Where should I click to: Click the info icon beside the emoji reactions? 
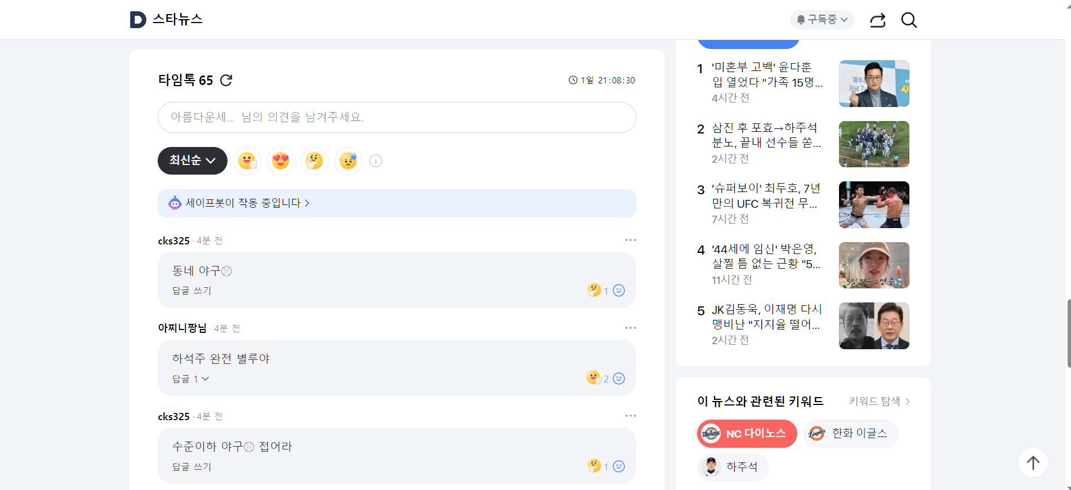point(376,161)
